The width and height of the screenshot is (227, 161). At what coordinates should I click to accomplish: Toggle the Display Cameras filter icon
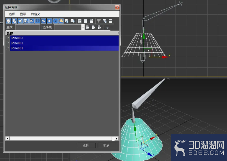pyautogui.click(x=26, y=21)
